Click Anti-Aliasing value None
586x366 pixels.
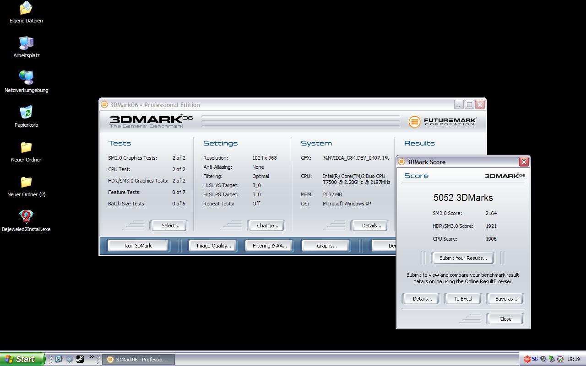pos(258,167)
